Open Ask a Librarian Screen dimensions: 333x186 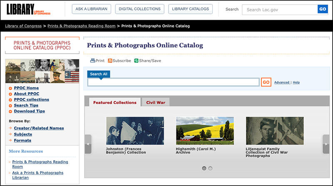coord(91,9)
